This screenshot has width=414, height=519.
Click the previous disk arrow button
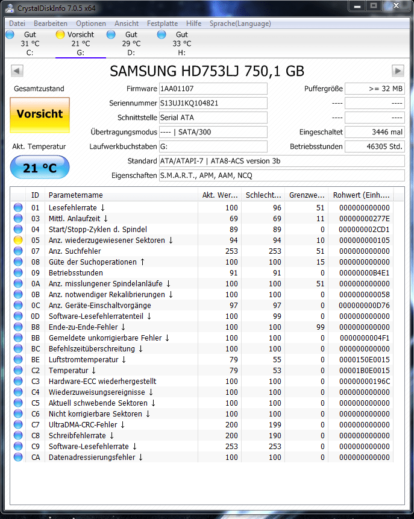click(17, 71)
